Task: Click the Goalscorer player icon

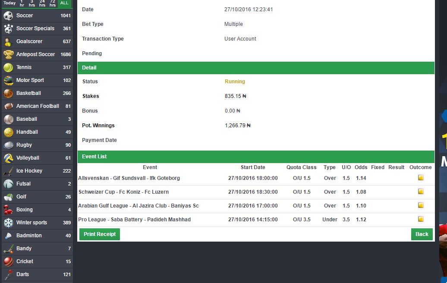Action: [x=8, y=41]
